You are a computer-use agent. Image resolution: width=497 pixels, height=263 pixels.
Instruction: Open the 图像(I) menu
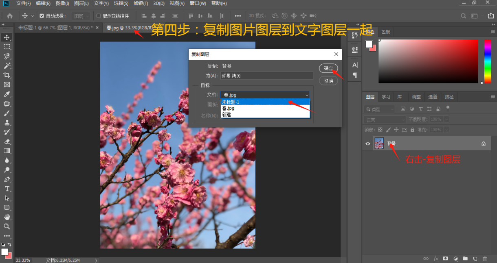click(x=62, y=3)
